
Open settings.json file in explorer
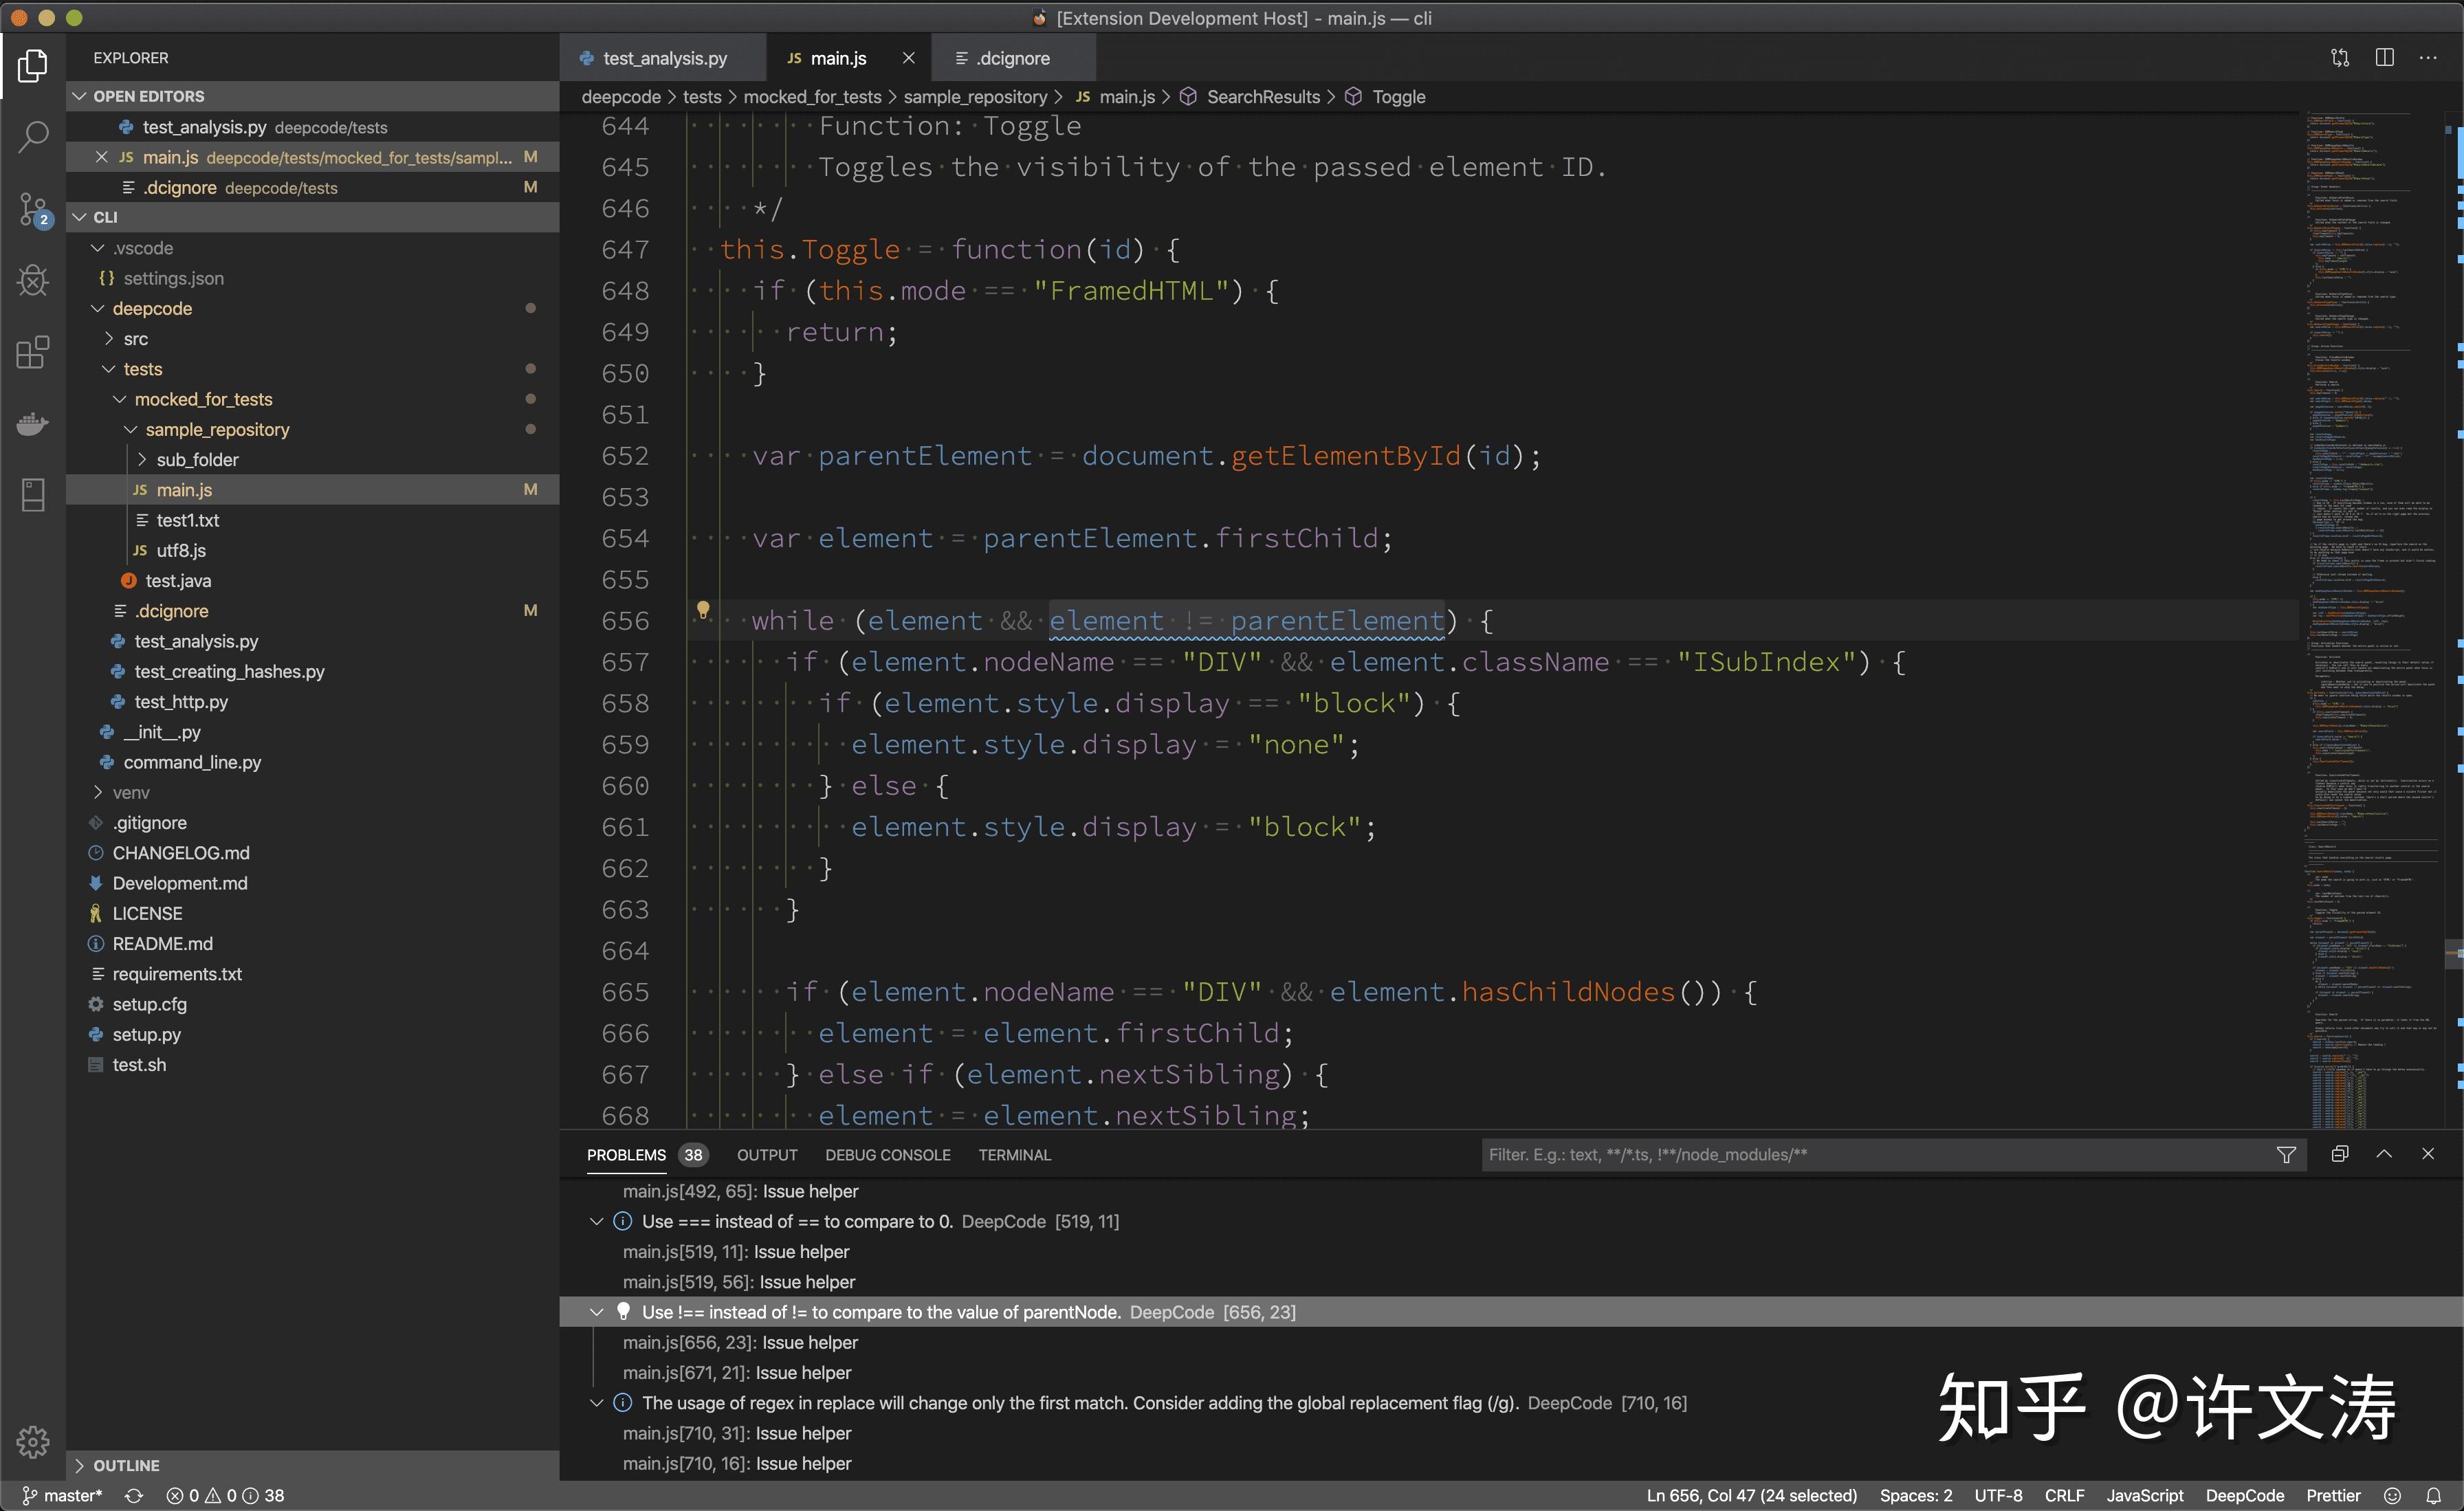[173, 278]
